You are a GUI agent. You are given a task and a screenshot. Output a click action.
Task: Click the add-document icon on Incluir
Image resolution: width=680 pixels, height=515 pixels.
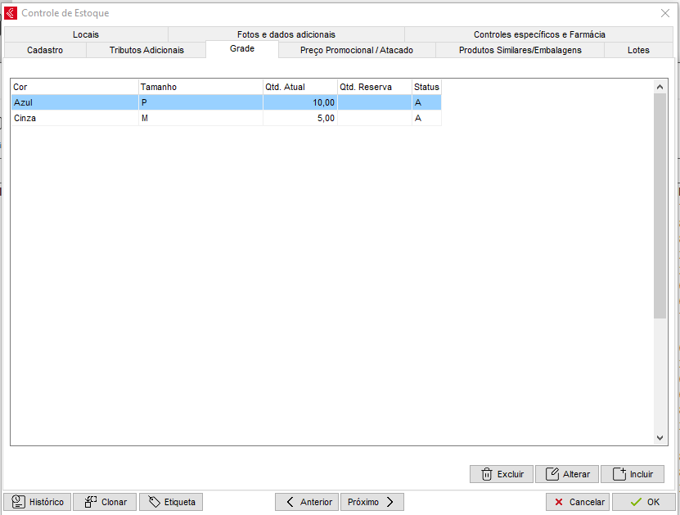click(x=619, y=474)
